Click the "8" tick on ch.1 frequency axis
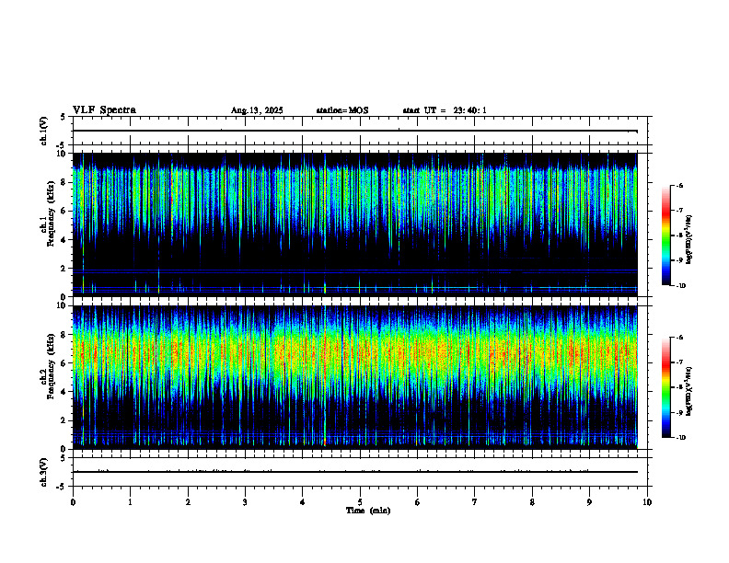This screenshot has width=729, height=563. (64, 182)
